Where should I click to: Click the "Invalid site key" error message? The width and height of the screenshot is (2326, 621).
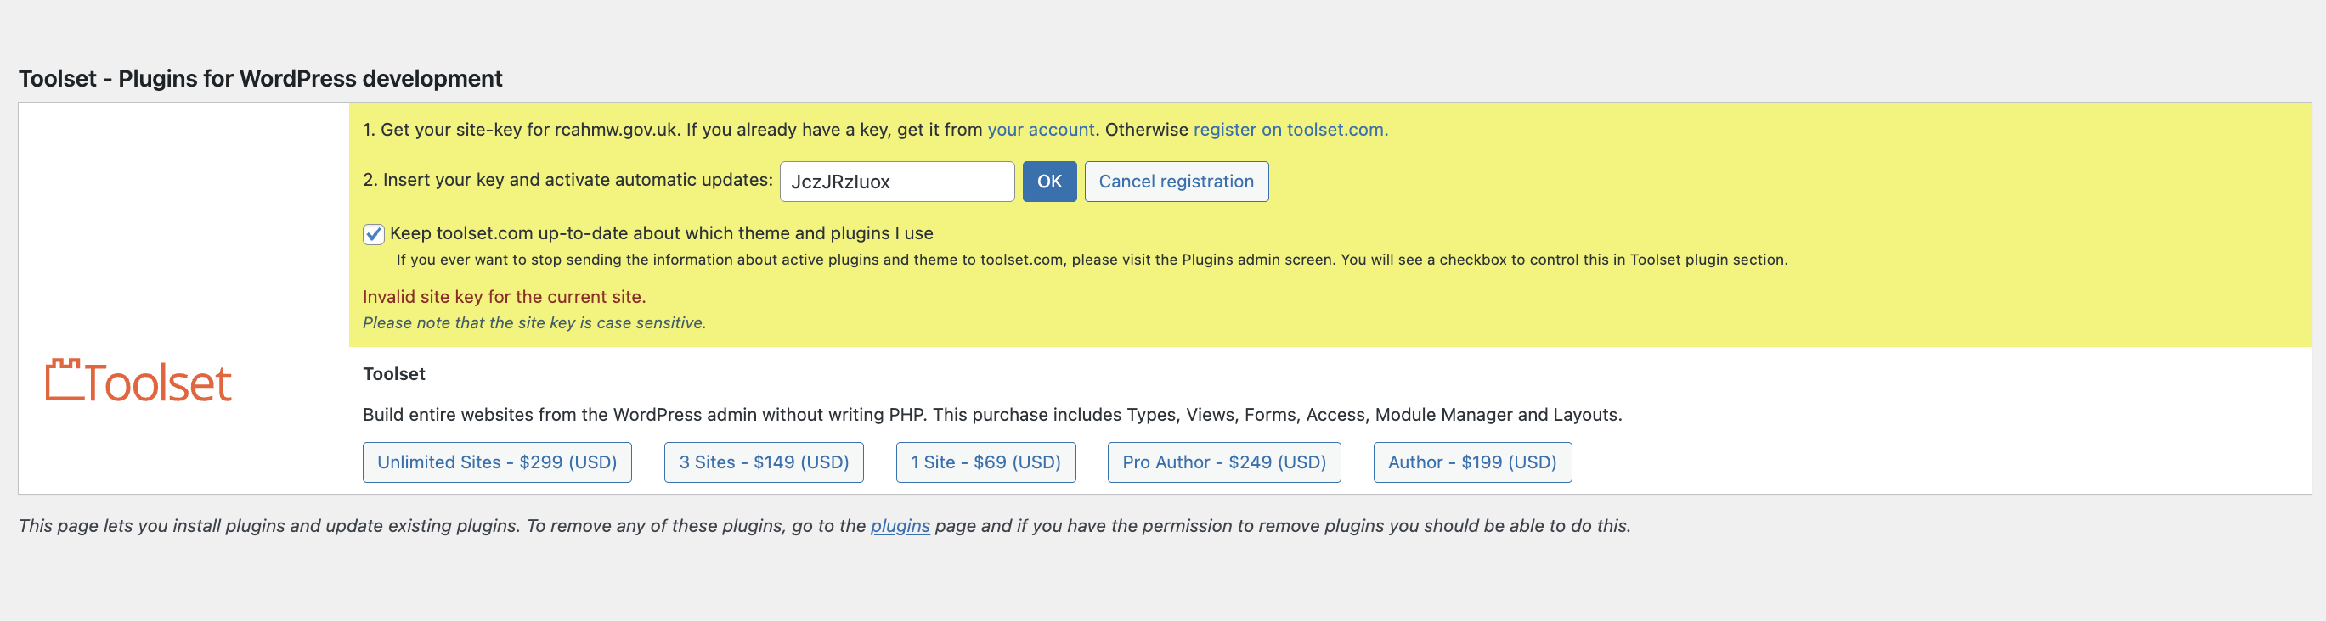pos(504,297)
